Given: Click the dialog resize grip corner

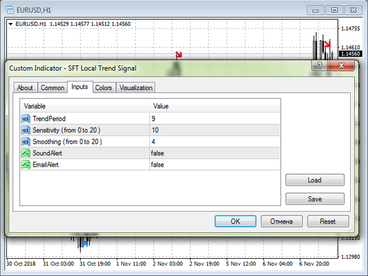Looking at the screenshot, I should [351, 229].
